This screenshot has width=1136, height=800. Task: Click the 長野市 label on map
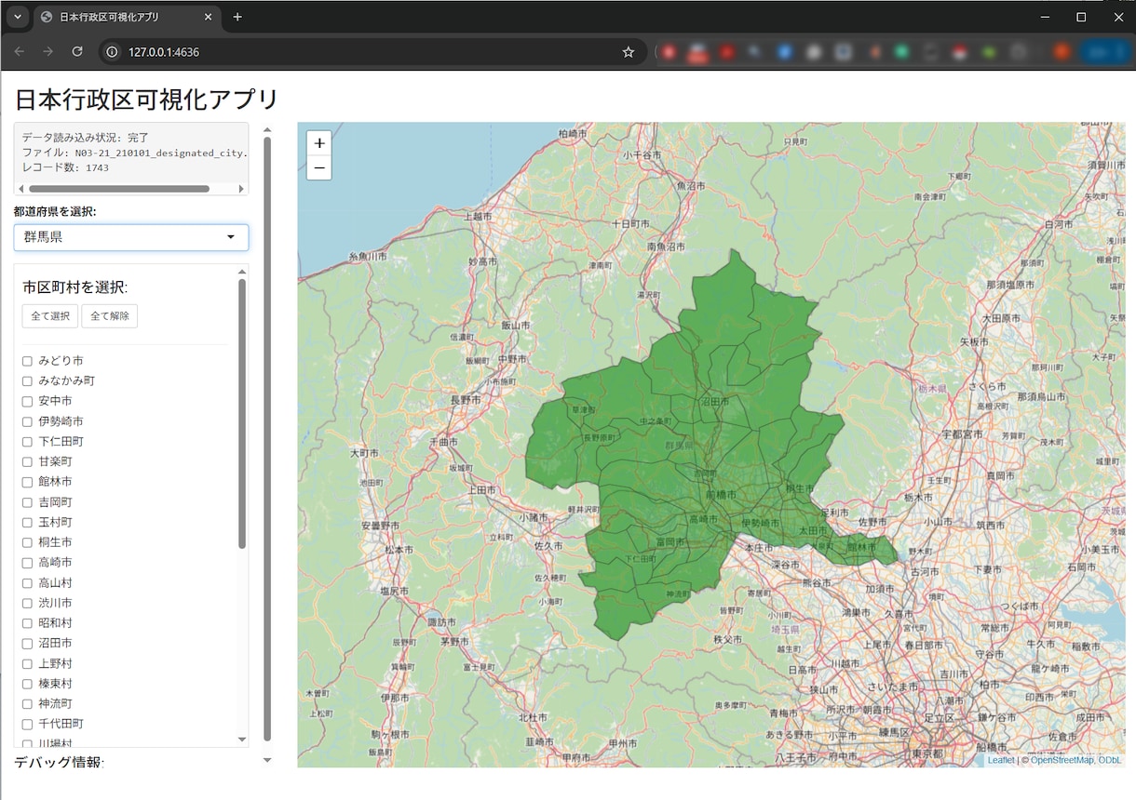click(x=465, y=400)
